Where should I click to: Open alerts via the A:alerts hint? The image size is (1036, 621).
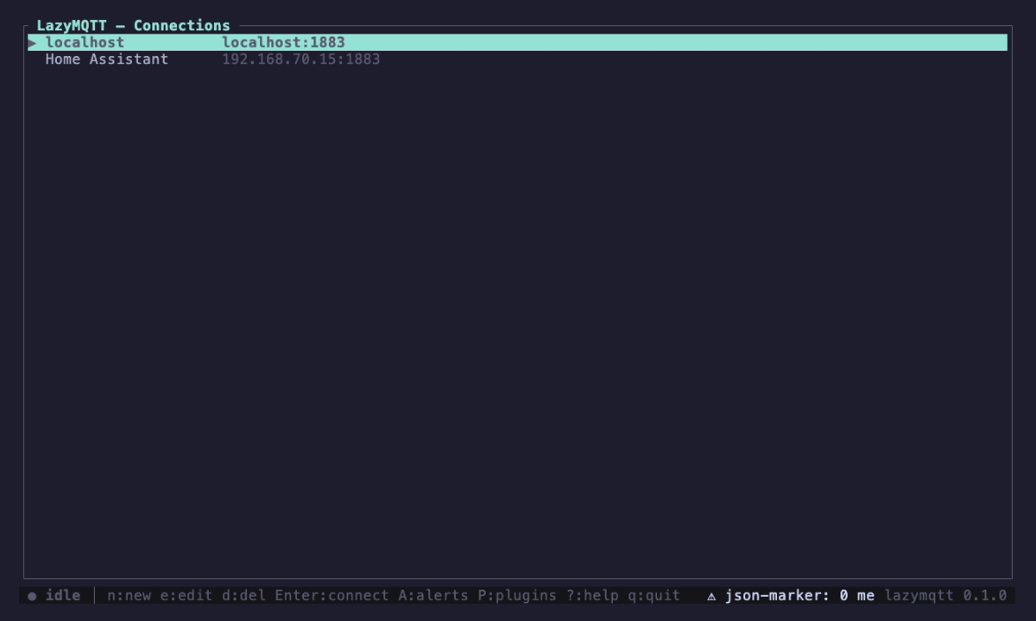(x=433, y=595)
